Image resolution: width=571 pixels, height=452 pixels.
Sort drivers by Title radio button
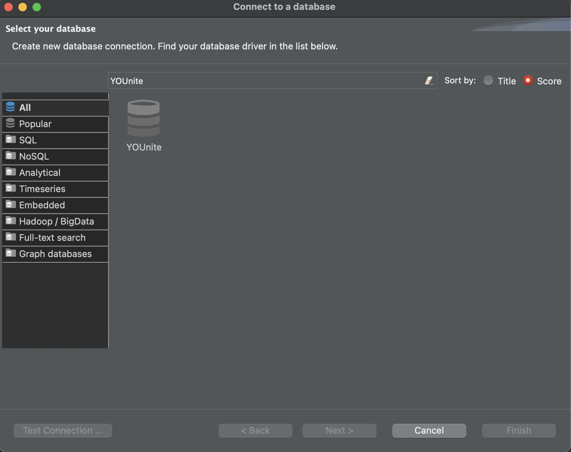click(488, 81)
